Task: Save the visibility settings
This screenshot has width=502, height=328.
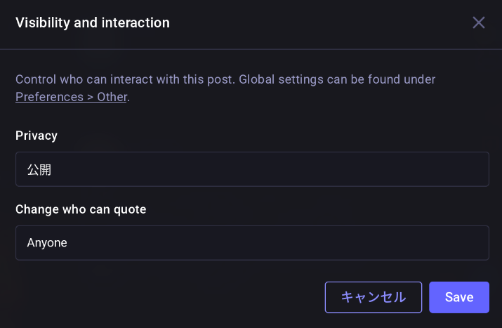Action: coord(459,297)
